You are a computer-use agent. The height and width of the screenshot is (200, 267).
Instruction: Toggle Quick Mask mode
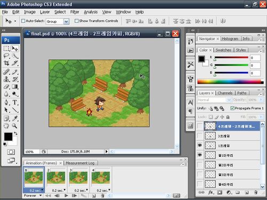pyautogui.click(x=11, y=152)
